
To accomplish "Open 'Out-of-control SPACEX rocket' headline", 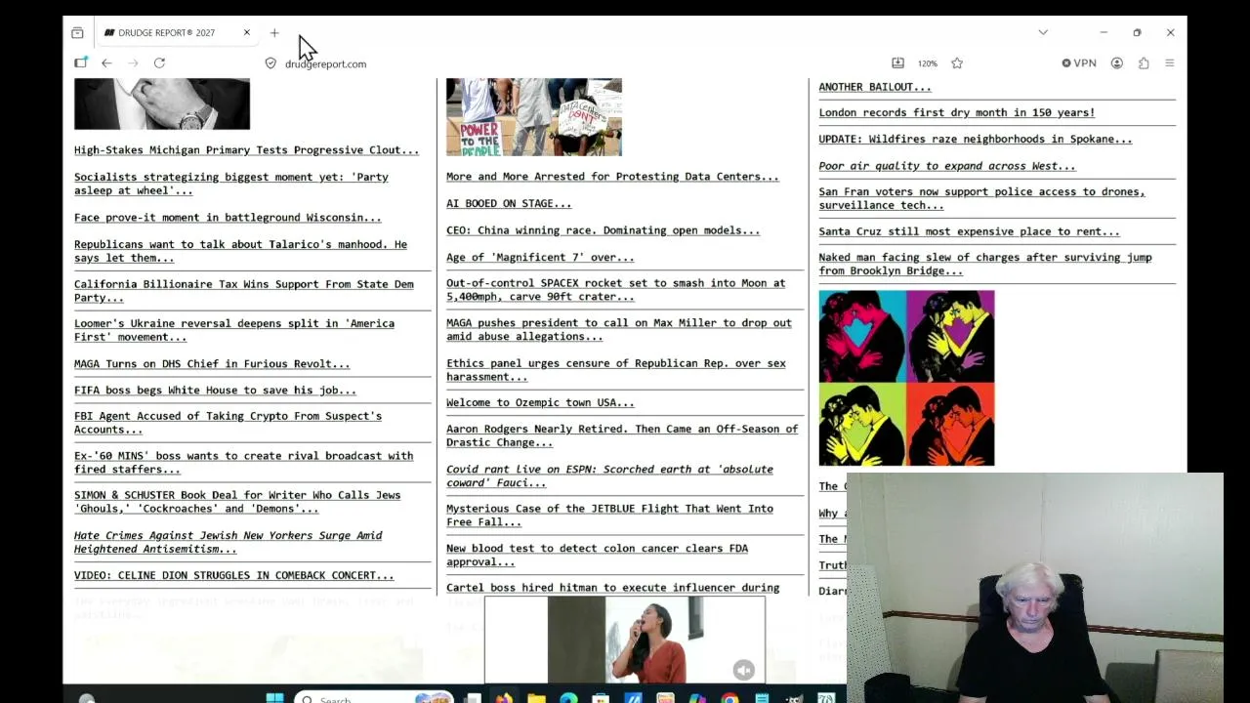I will 615,290.
